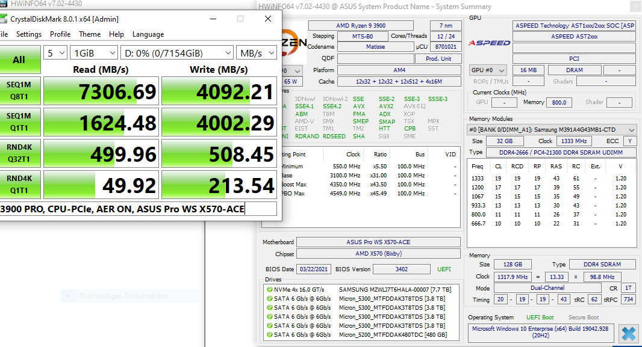Image resolution: width=642 pixels, height=347 pixels.
Task: Run all benchmarks with All button
Action: [x=19, y=60]
